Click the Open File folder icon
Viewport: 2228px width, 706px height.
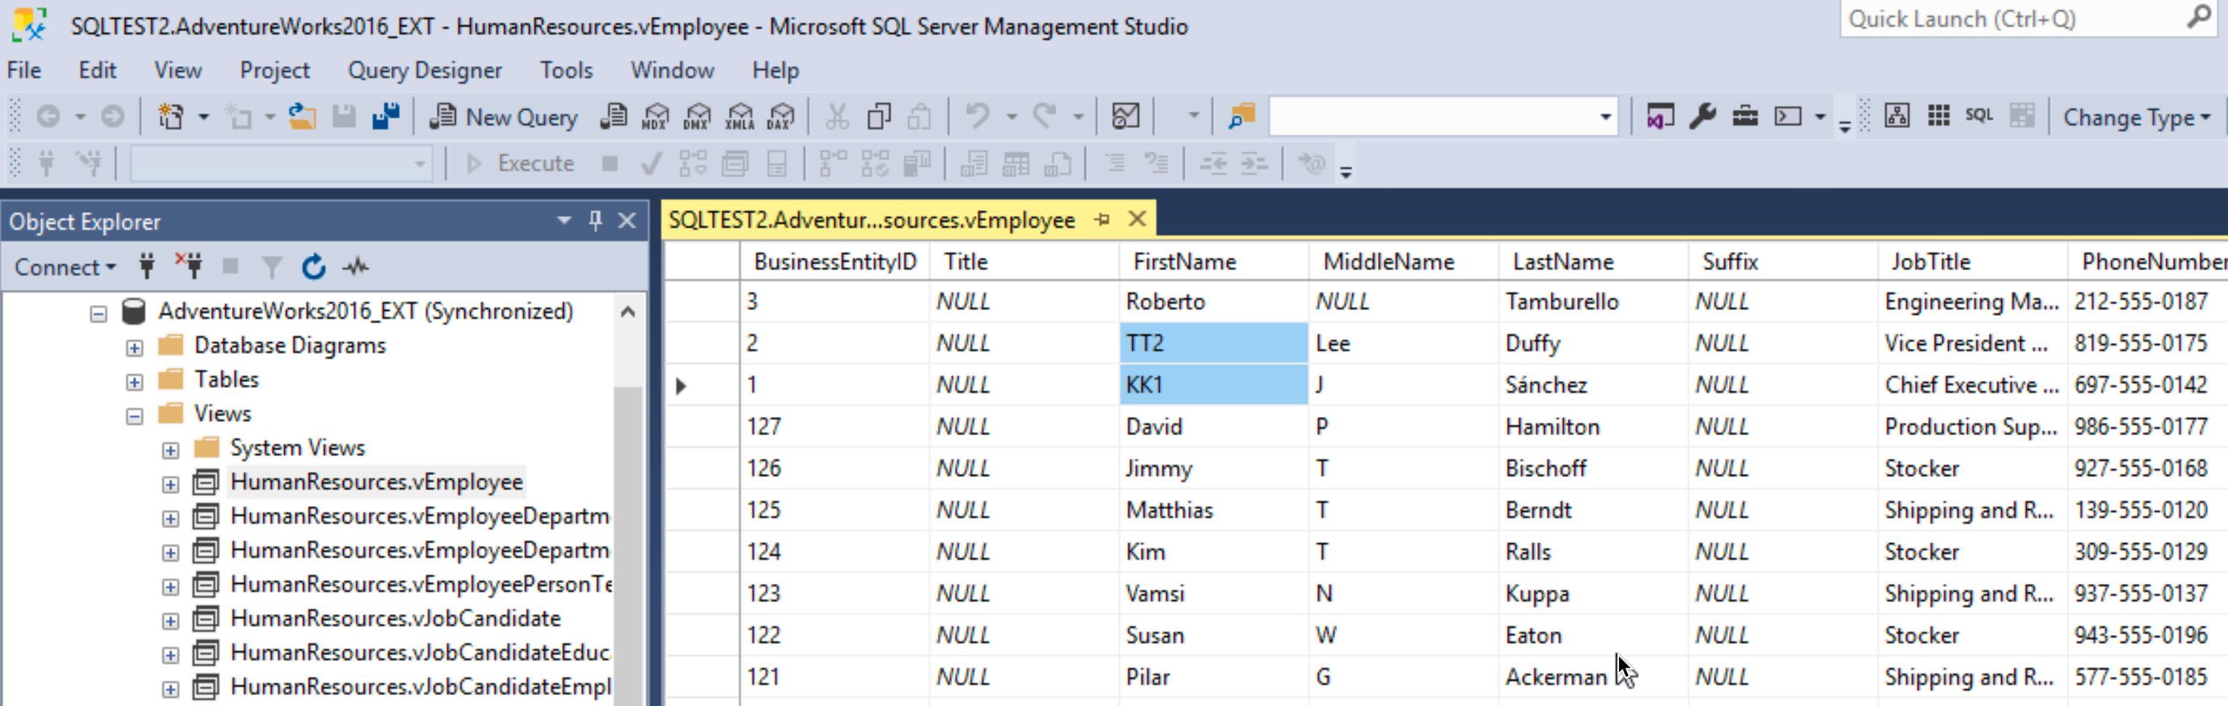pyautogui.click(x=302, y=115)
